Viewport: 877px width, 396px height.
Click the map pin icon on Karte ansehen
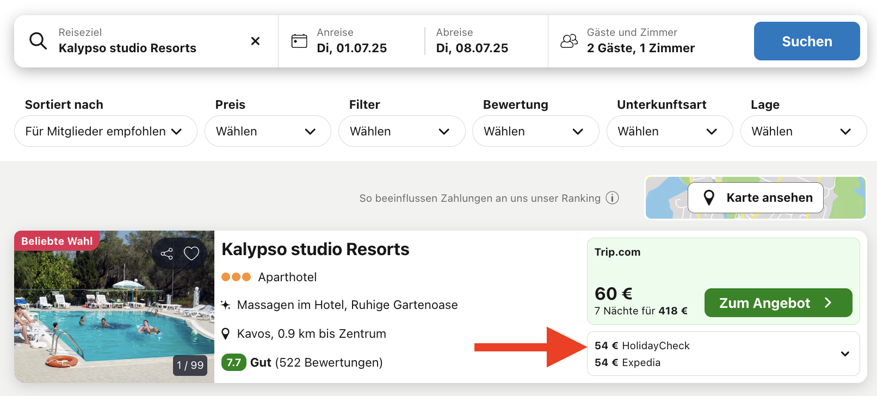(x=709, y=197)
